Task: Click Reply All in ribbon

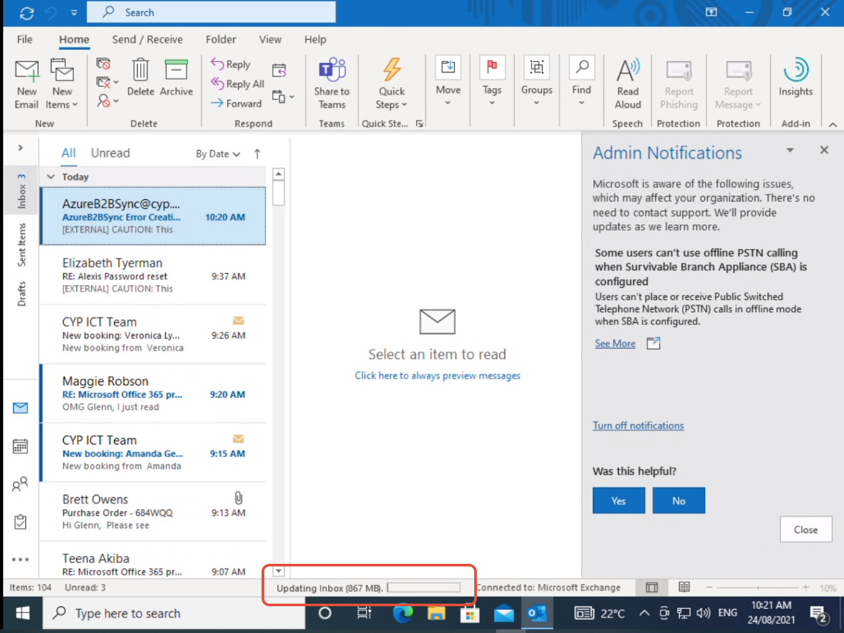Action: [237, 84]
